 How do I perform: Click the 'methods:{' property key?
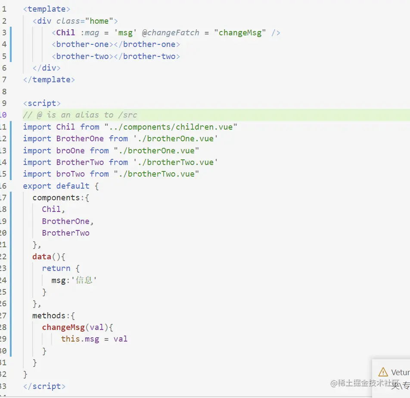(x=53, y=316)
